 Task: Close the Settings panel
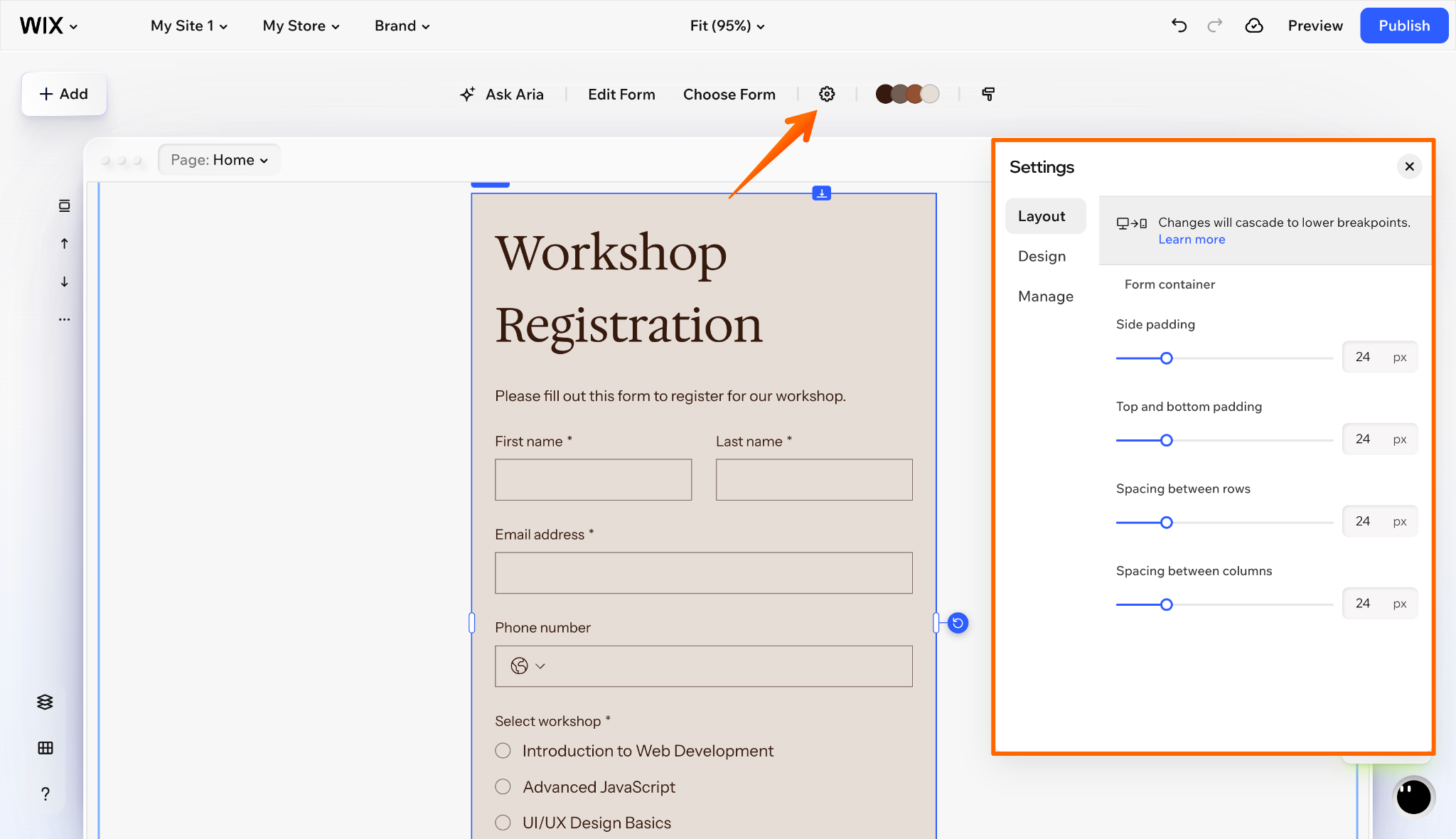1410,166
